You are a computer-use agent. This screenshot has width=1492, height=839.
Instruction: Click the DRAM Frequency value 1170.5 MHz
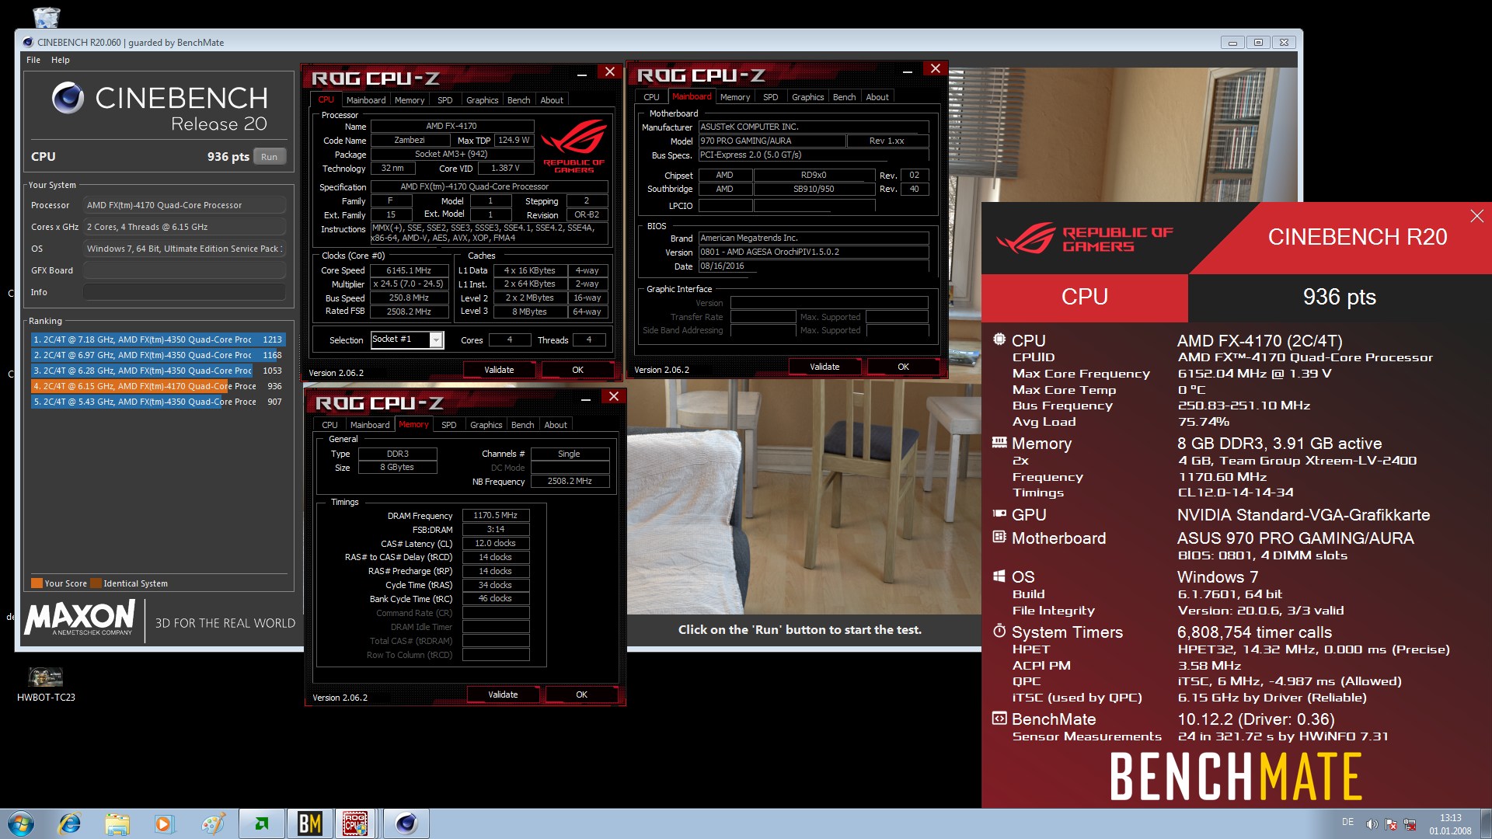coord(496,515)
